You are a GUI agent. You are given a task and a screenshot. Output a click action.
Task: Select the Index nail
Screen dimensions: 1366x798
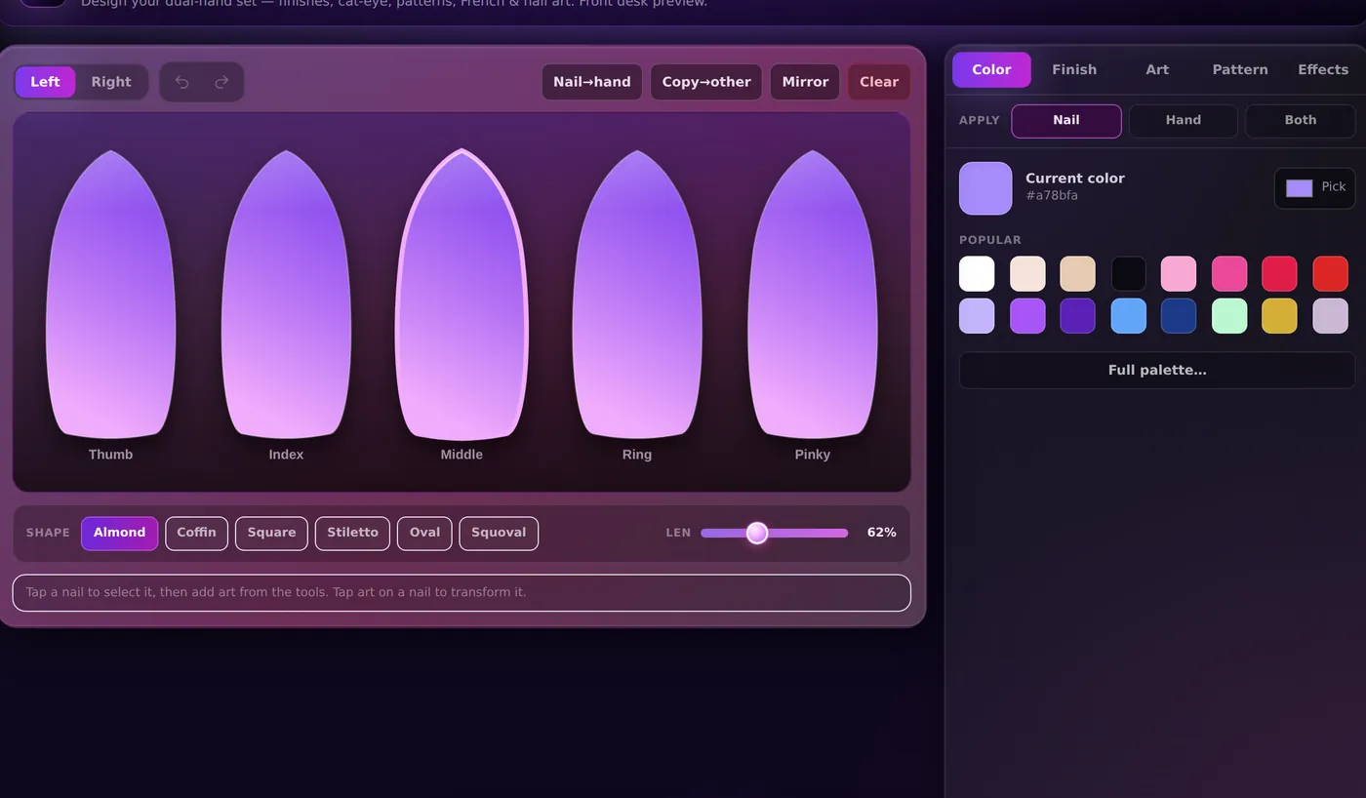pyautogui.click(x=286, y=295)
